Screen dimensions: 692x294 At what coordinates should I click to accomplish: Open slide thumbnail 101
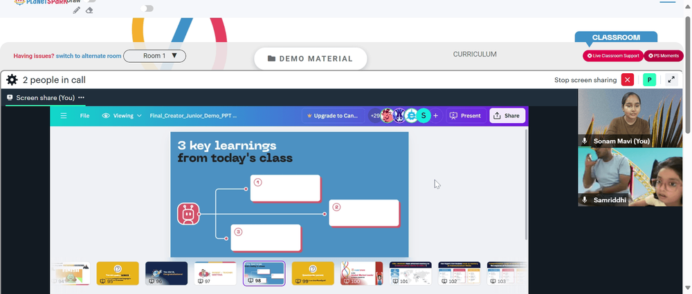point(410,273)
